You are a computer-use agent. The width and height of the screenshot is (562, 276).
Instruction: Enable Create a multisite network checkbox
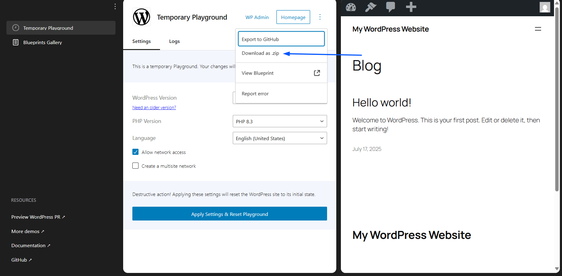click(135, 166)
